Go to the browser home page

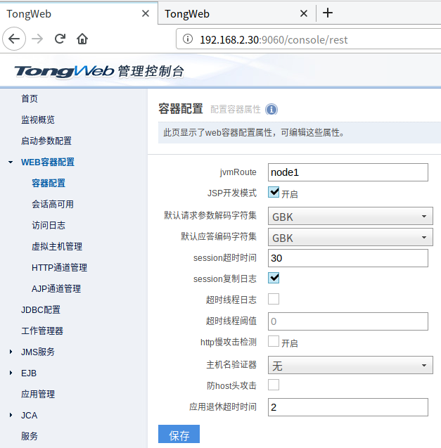coord(82,39)
